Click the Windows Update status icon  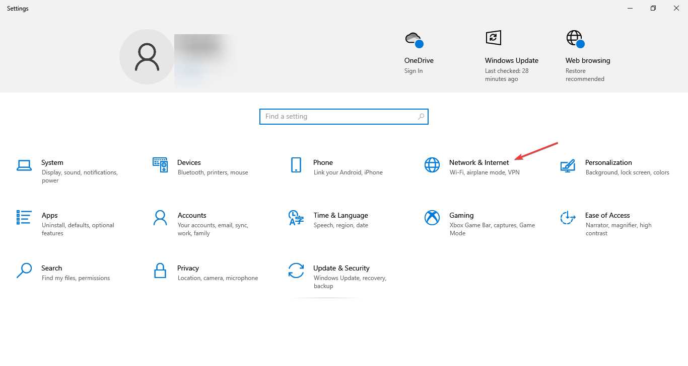[x=493, y=38]
